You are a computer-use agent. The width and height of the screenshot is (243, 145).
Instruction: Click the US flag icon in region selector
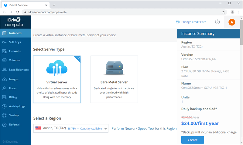[x=38, y=128]
